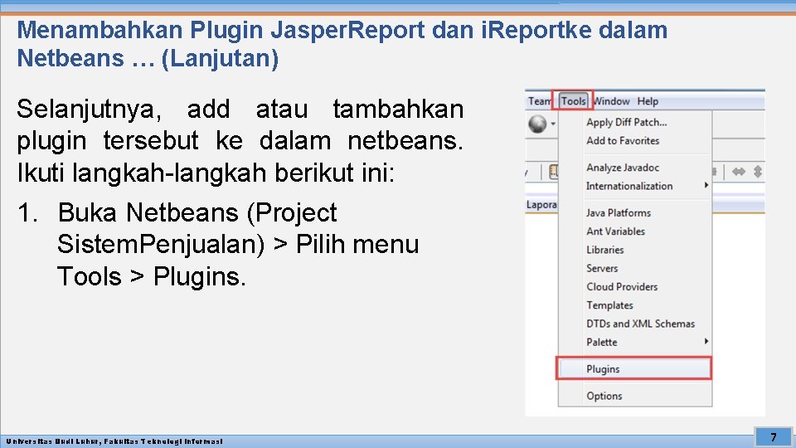Expand the Internationalization submenu
The height and width of the screenshot is (448, 796).
pos(634,186)
